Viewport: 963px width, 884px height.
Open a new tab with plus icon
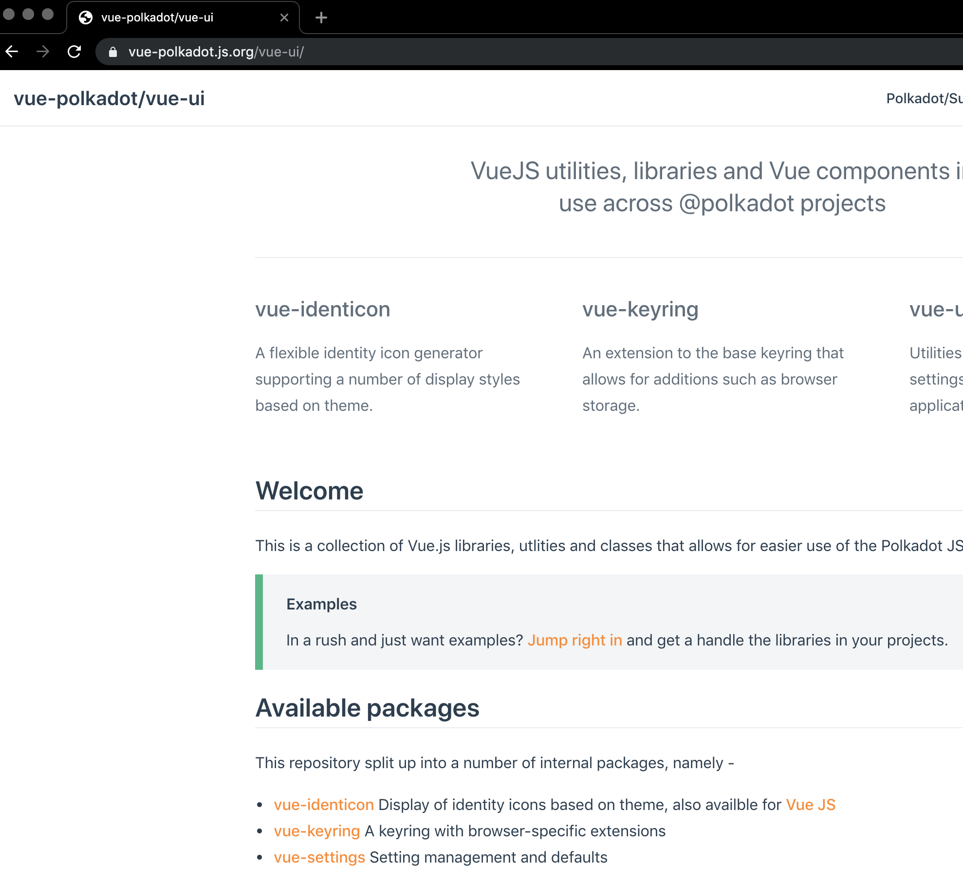[x=321, y=18]
